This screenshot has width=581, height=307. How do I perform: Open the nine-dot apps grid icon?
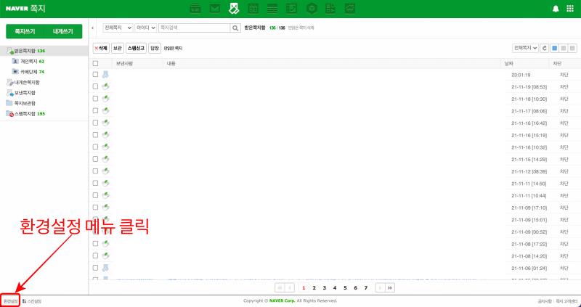pyautogui.click(x=570, y=9)
